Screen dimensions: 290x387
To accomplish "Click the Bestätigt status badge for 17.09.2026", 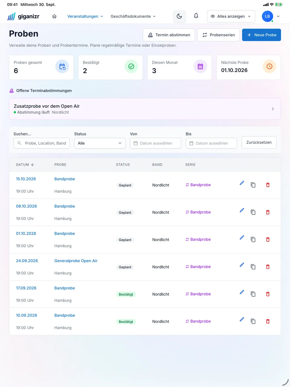I will coord(126,294).
